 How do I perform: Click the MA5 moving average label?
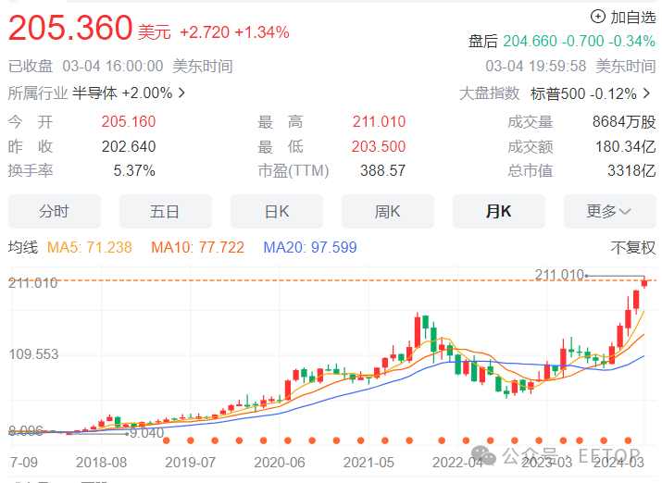[89, 247]
